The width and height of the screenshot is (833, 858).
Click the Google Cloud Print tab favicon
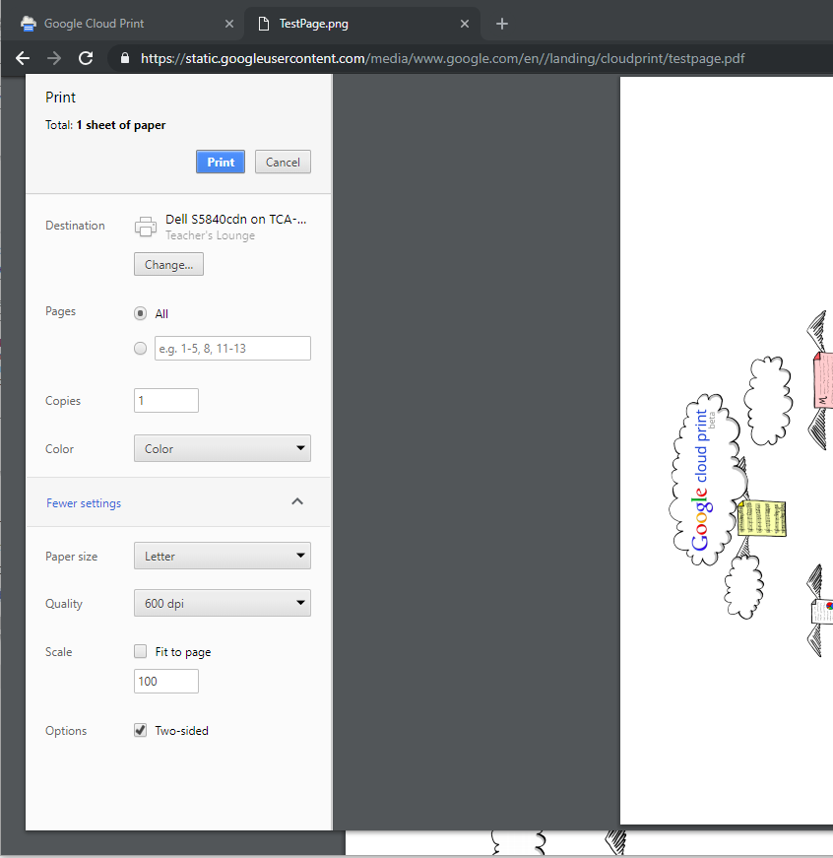click(28, 24)
